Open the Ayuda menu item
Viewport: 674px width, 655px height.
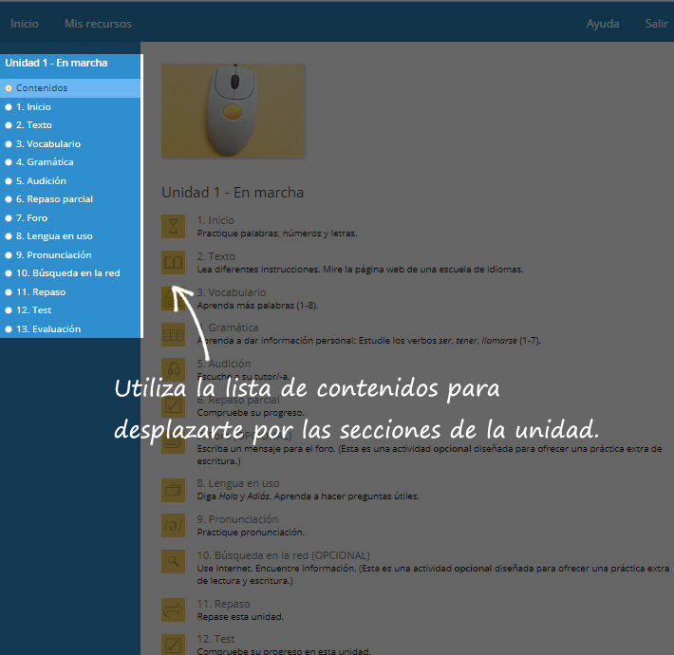click(x=603, y=24)
